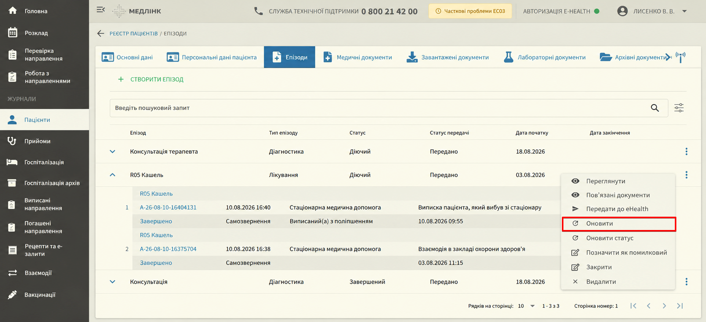Click the magnifier search icon

tap(655, 108)
